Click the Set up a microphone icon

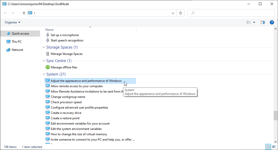47,35
